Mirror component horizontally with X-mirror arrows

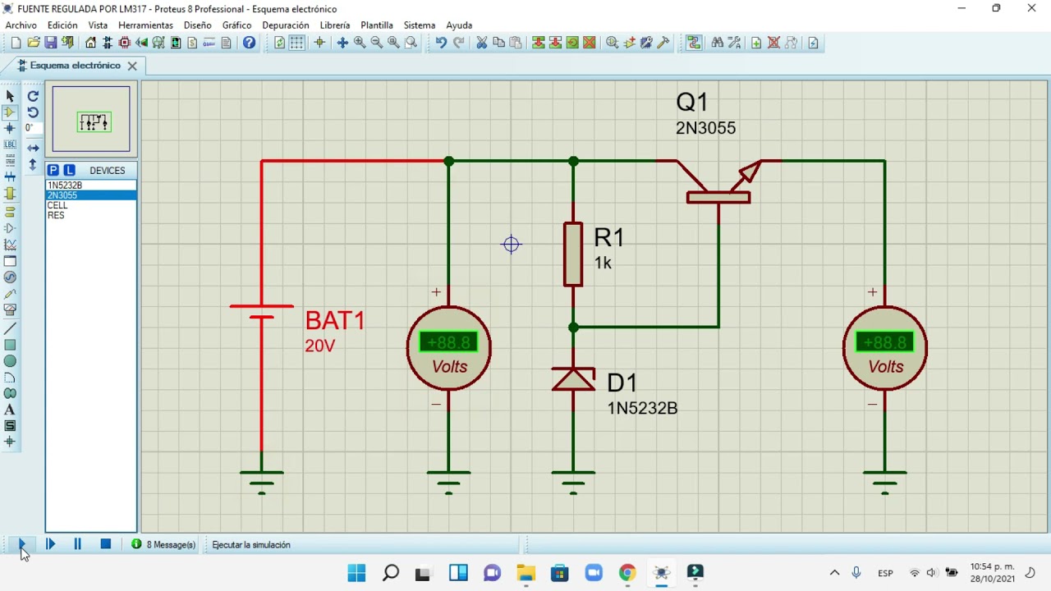(x=33, y=149)
